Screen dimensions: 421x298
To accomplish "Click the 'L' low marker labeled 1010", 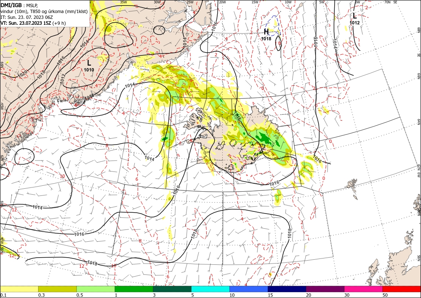I will 89,63.
